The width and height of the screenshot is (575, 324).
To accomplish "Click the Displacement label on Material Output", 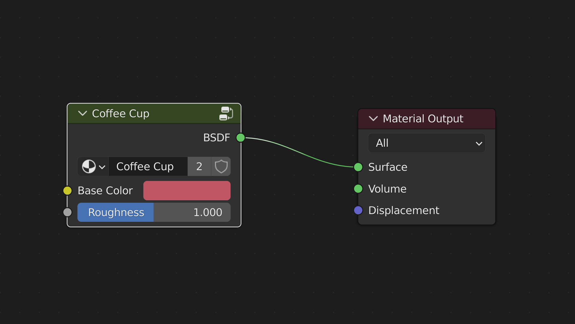I will pyautogui.click(x=404, y=211).
